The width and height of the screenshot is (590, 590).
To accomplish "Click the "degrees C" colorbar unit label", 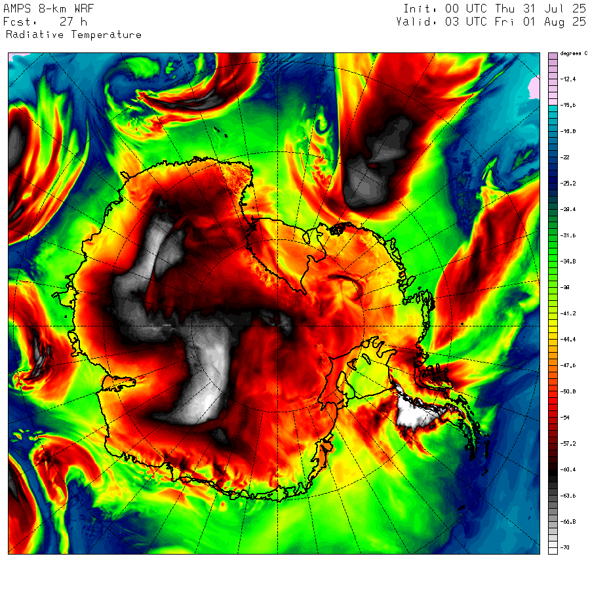I will tap(574, 54).
